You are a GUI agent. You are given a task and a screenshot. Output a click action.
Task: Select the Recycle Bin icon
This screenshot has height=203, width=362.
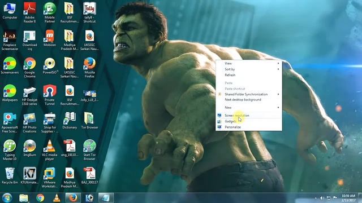click(x=10, y=175)
